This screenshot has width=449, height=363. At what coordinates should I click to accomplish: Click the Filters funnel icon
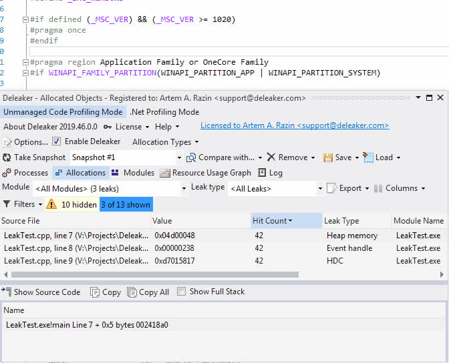pos(7,204)
